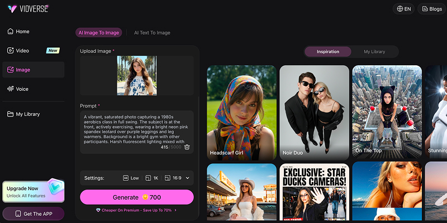Click the 16:9 aspect ratio icon
Image resolution: width=447 pixels, height=223 pixels.
point(168,178)
